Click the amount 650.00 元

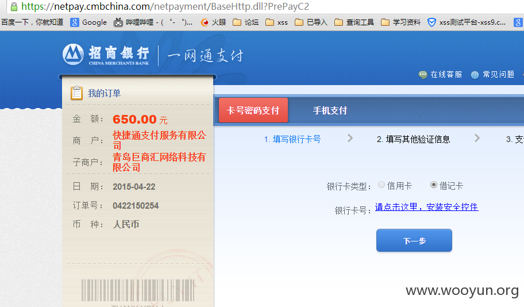(x=140, y=120)
